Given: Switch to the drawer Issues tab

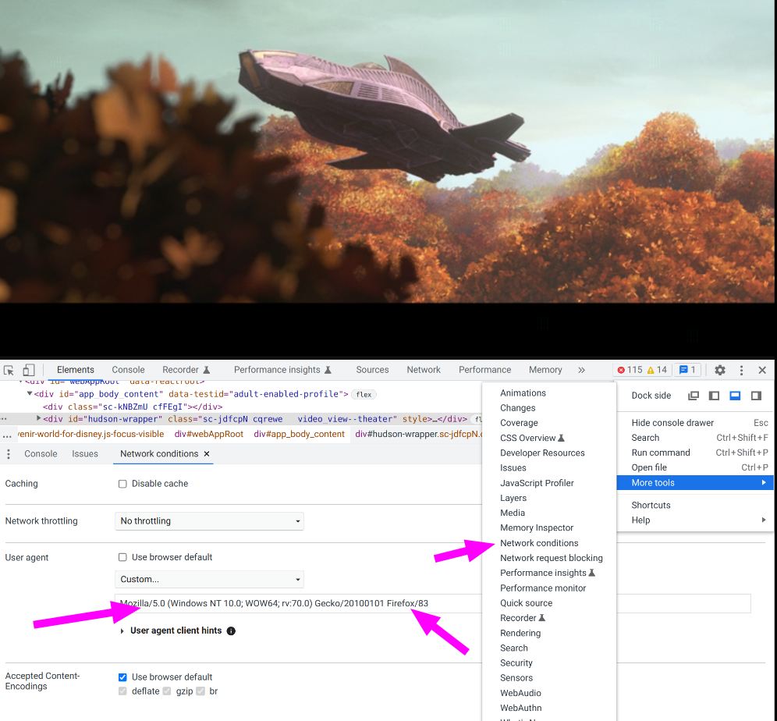Looking at the screenshot, I should 85,454.
